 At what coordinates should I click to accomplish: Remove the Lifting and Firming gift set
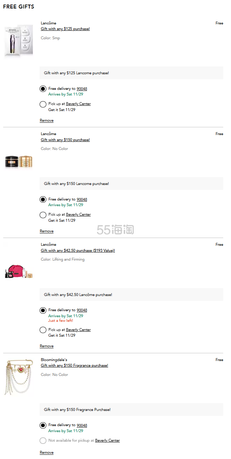(47, 346)
